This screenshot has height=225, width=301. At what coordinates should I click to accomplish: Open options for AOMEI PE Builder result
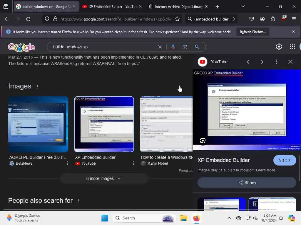(68, 163)
